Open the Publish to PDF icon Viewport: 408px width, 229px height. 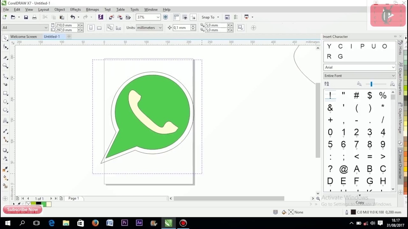128,17
